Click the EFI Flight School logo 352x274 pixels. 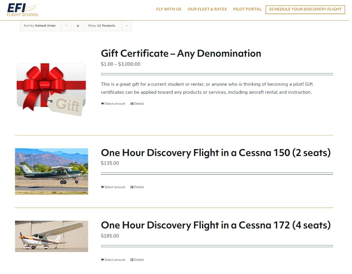click(x=23, y=10)
